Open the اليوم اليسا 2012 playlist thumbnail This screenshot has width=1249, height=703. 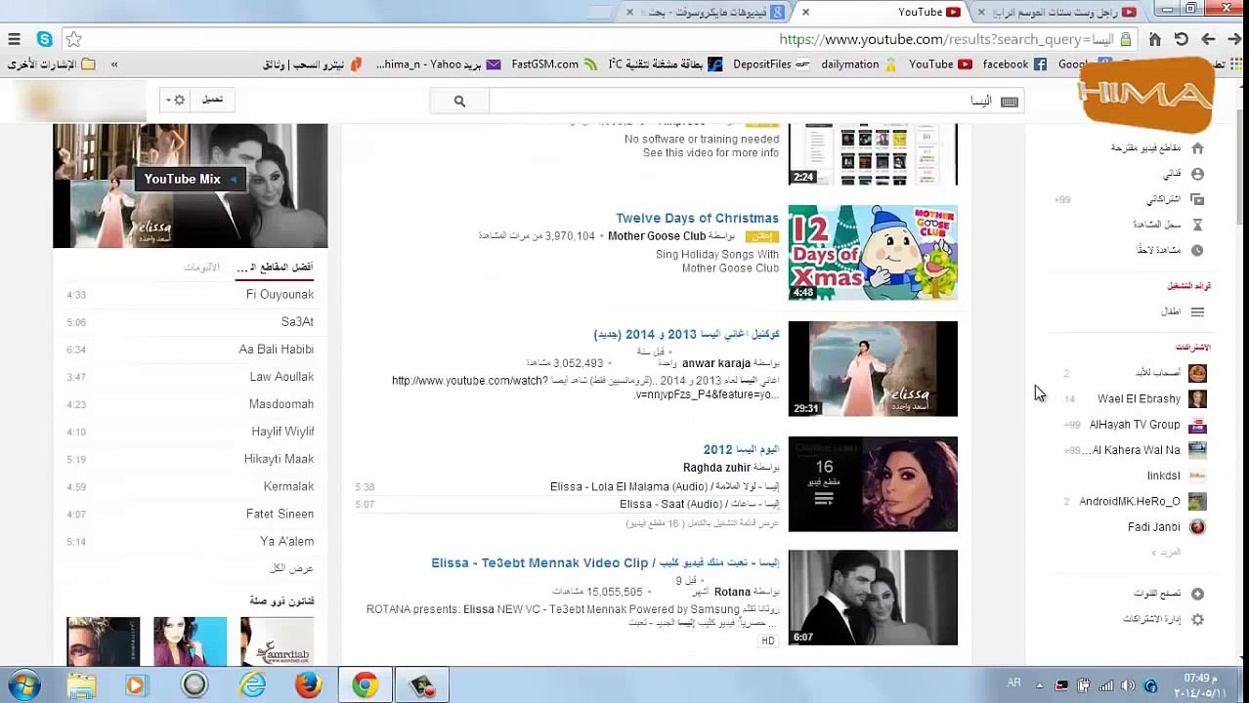(x=873, y=484)
